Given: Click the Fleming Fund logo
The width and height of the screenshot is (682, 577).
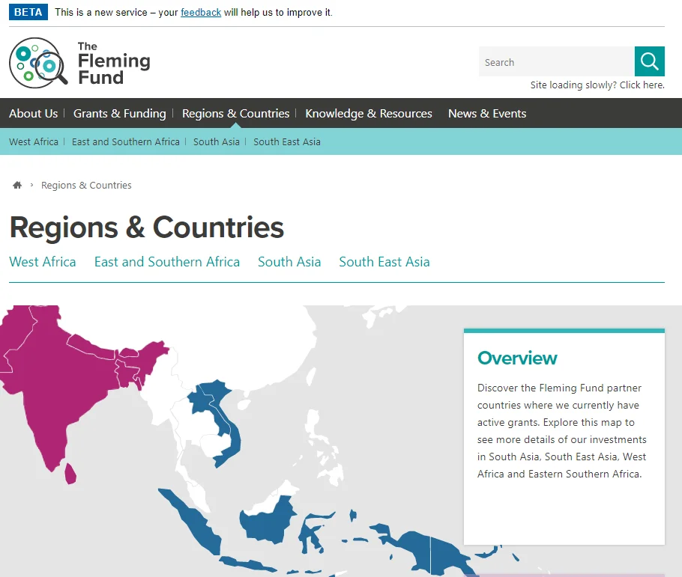Looking at the screenshot, I should pyautogui.click(x=80, y=63).
